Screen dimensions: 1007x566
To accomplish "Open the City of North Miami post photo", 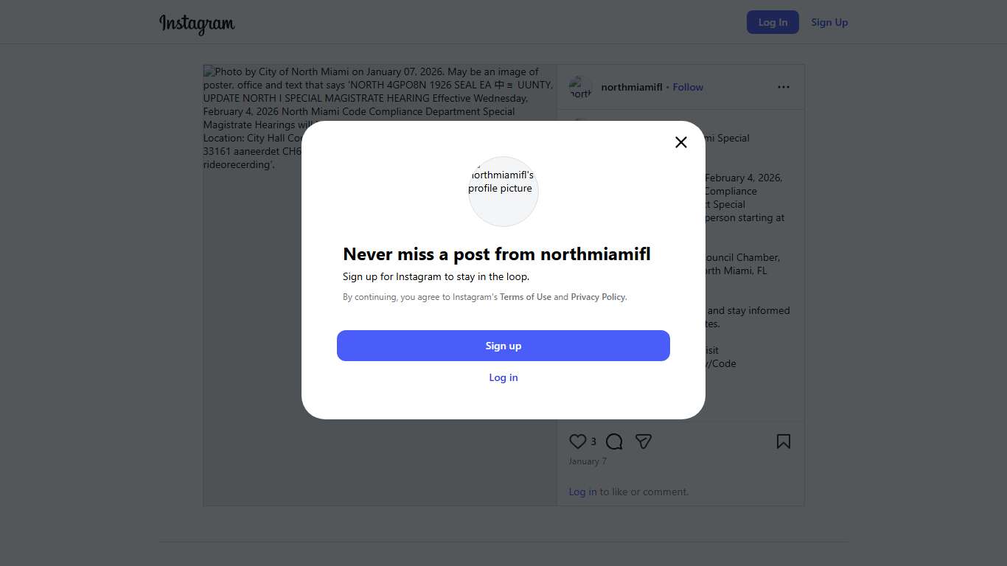I will [x=251, y=332].
